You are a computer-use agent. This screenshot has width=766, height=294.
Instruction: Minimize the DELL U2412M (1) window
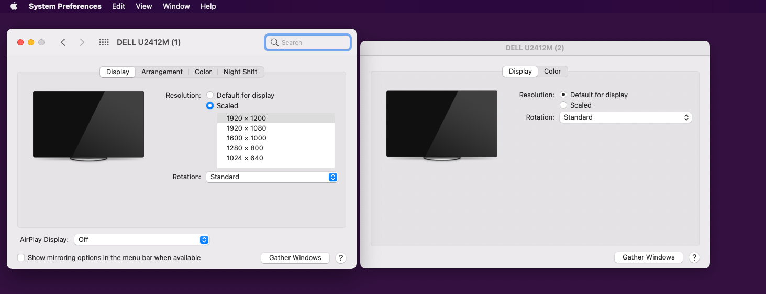(x=31, y=42)
